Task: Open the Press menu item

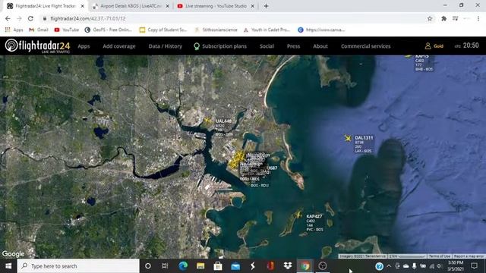Action: [293, 46]
